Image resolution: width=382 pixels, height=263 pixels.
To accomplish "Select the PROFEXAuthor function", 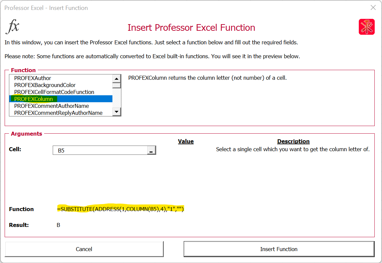I will (33, 78).
